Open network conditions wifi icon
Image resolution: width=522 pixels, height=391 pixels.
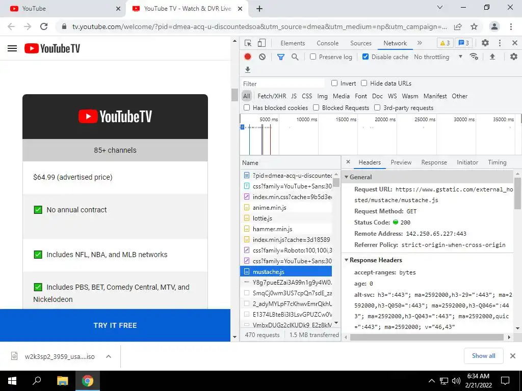pyautogui.click(x=474, y=57)
